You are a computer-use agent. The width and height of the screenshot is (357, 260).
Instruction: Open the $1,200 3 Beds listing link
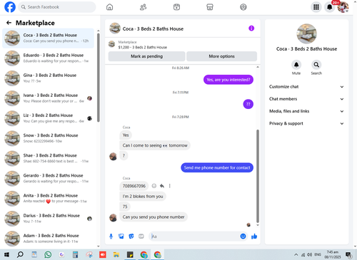[143, 47]
